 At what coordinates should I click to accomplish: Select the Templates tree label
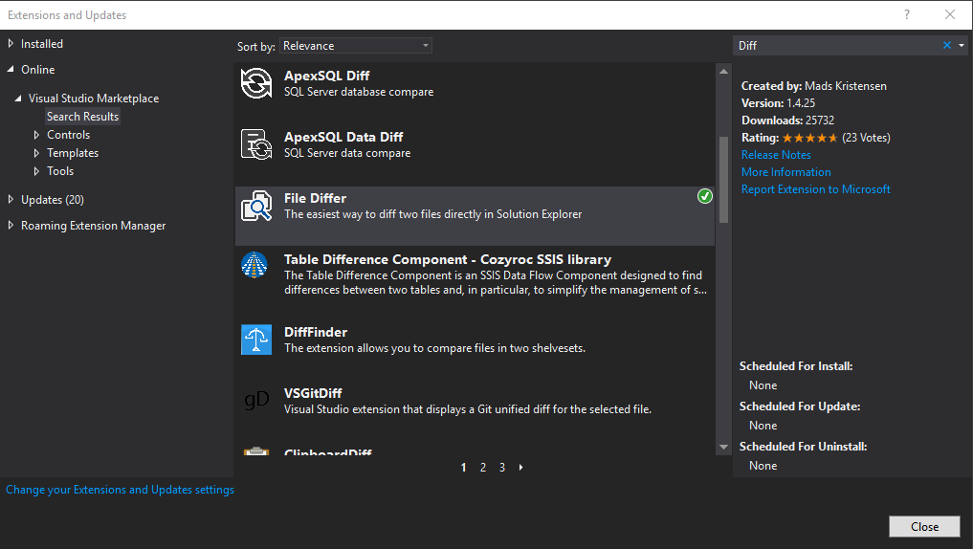[x=73, y=153]
